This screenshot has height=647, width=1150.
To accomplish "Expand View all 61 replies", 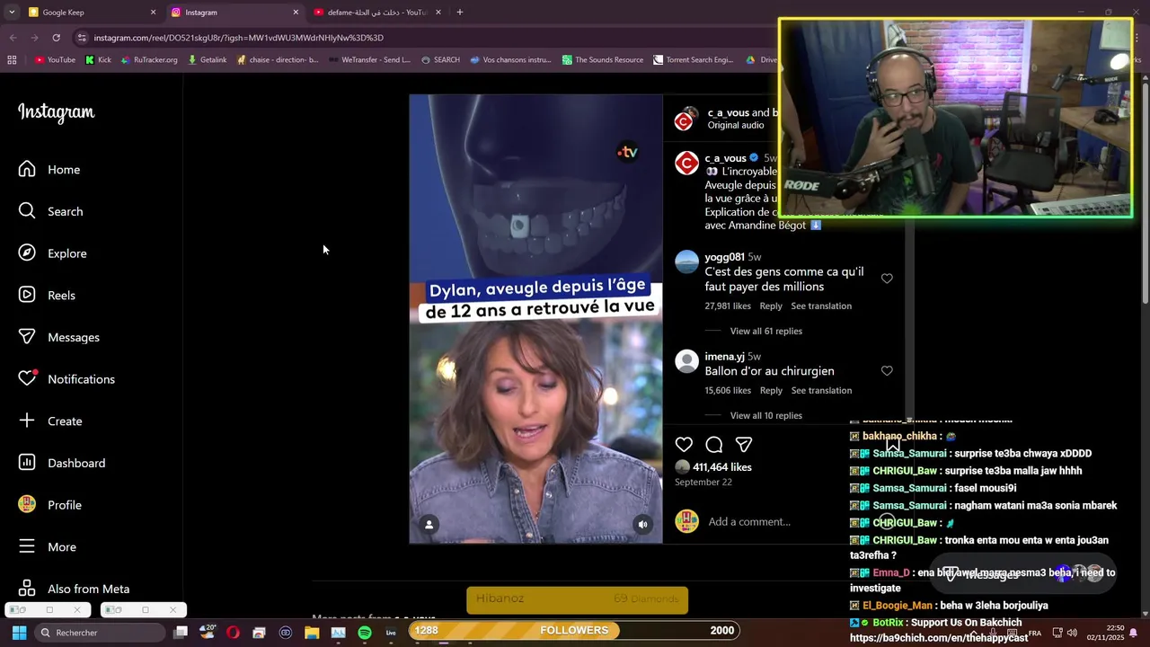I will pos(766,332).
